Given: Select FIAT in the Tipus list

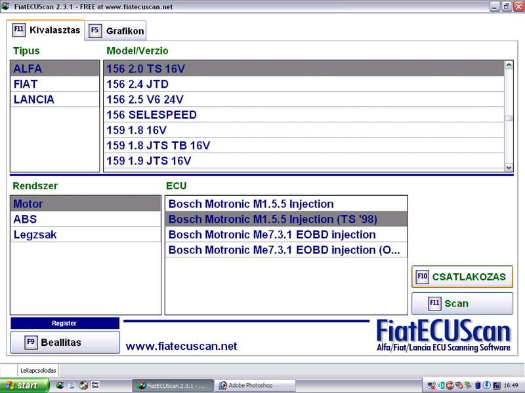Looking at the screenshot, I should [x=55, y=84].
